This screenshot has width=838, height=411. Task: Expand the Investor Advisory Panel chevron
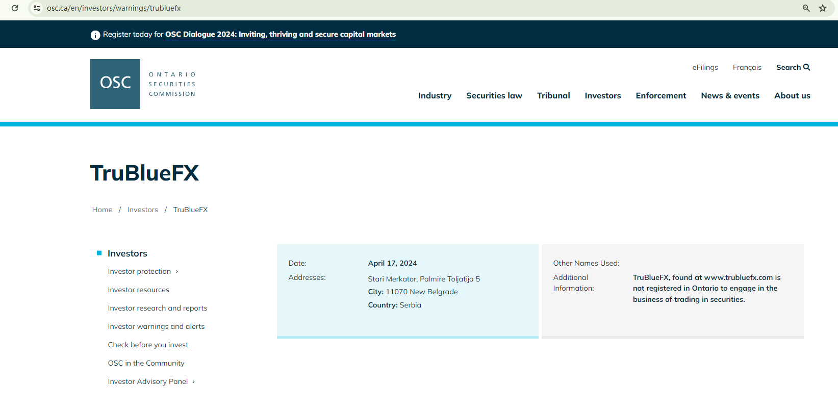(x=194, y=382)
